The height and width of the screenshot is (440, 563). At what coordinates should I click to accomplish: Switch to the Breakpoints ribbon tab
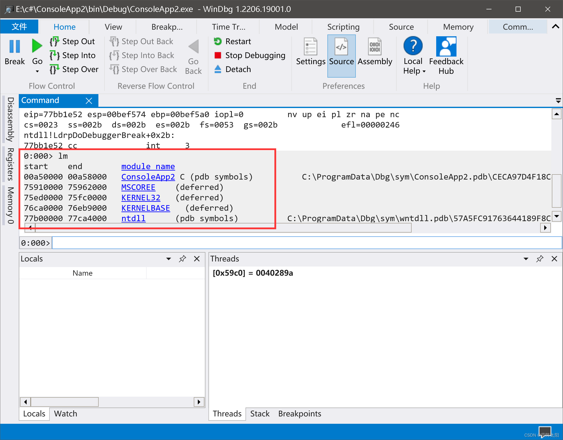point(167,27)
